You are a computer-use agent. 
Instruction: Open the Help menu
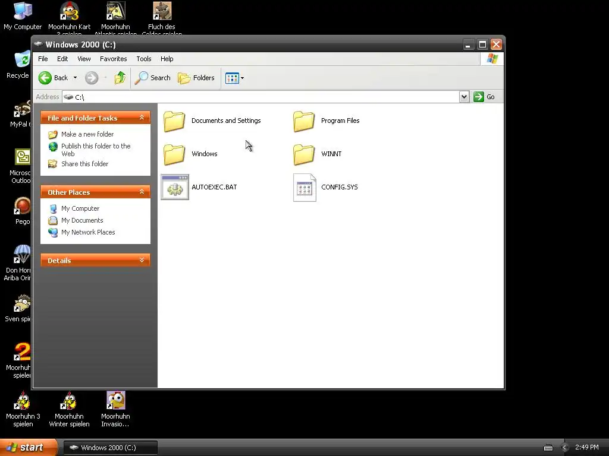coord(167,59)
